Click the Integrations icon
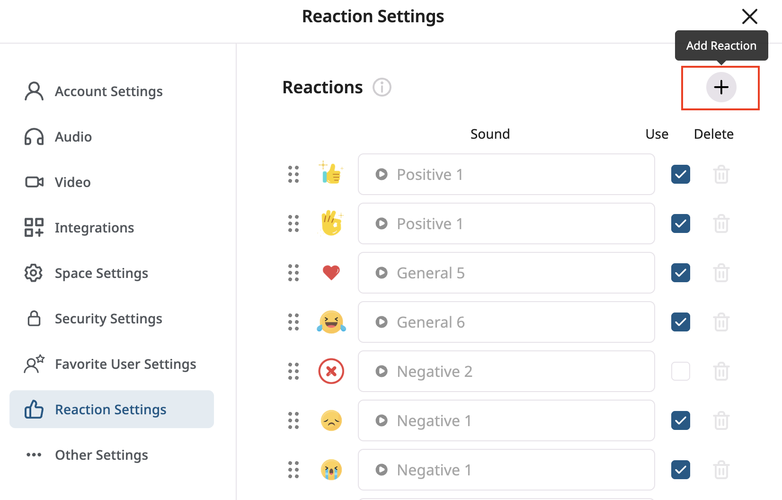The height and width of the screenshot is (500, 782). click(x=33, y=227)
